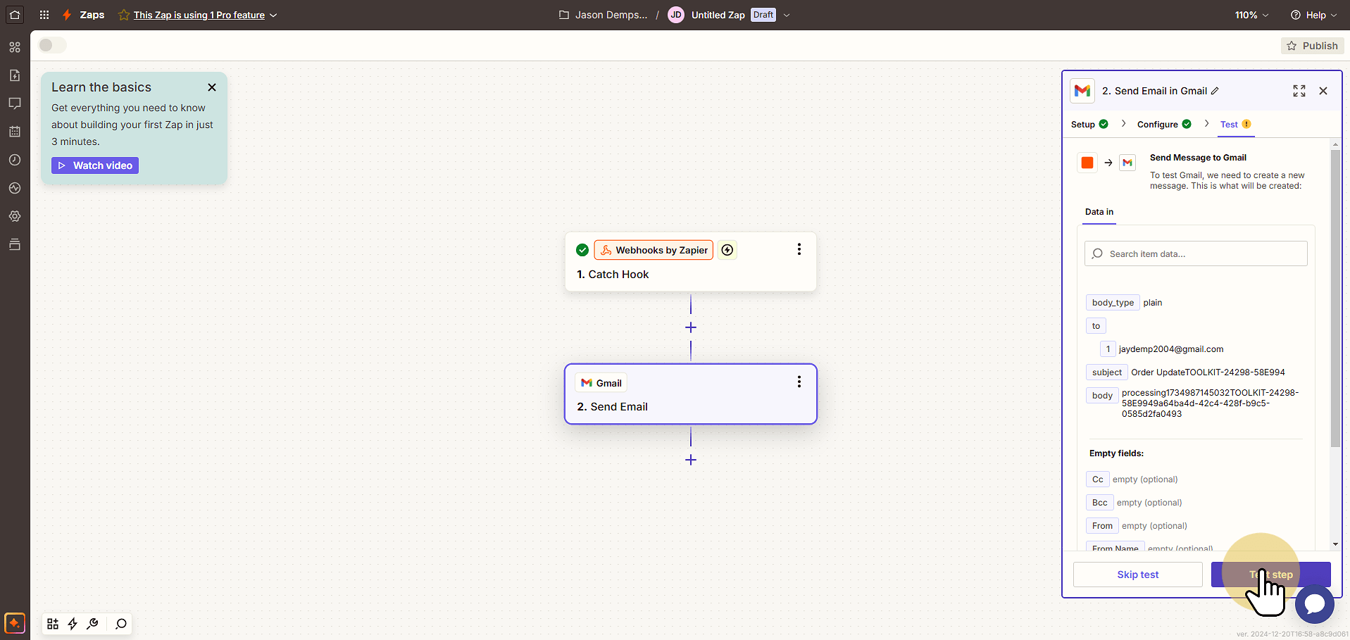Screen dimensions: 1350x640
Task: Click the Watch video button
Action: pyautogui.click(x=95, y=165)
